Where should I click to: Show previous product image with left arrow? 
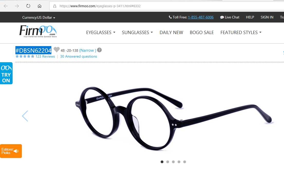25,116
